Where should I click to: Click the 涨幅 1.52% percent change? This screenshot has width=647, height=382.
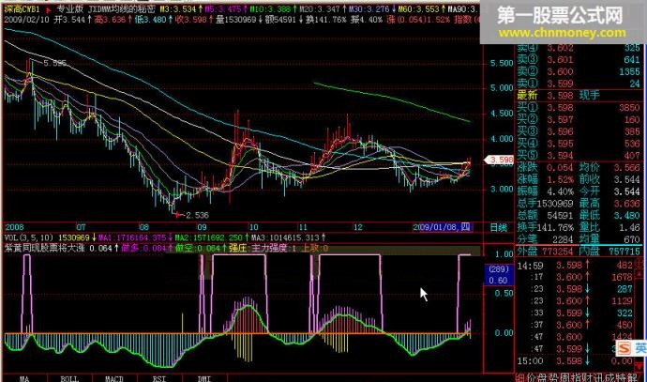[x=545, y=179]
